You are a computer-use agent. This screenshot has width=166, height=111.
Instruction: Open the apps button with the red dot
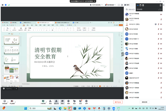point(80,102)
